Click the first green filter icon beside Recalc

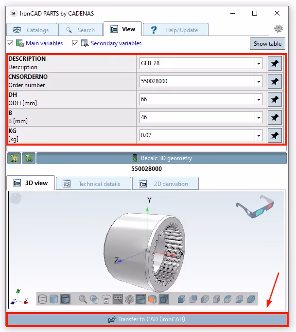[x=14, y=158]
